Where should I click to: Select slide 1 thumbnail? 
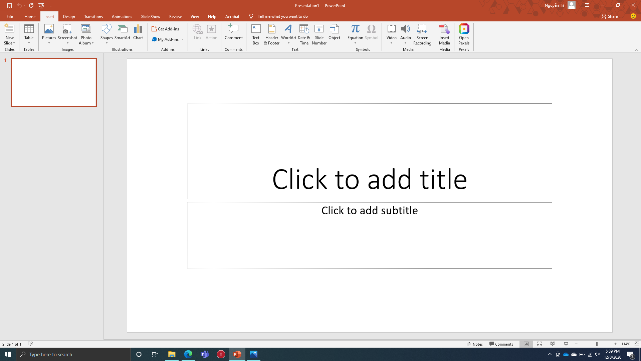pos(54,83)
